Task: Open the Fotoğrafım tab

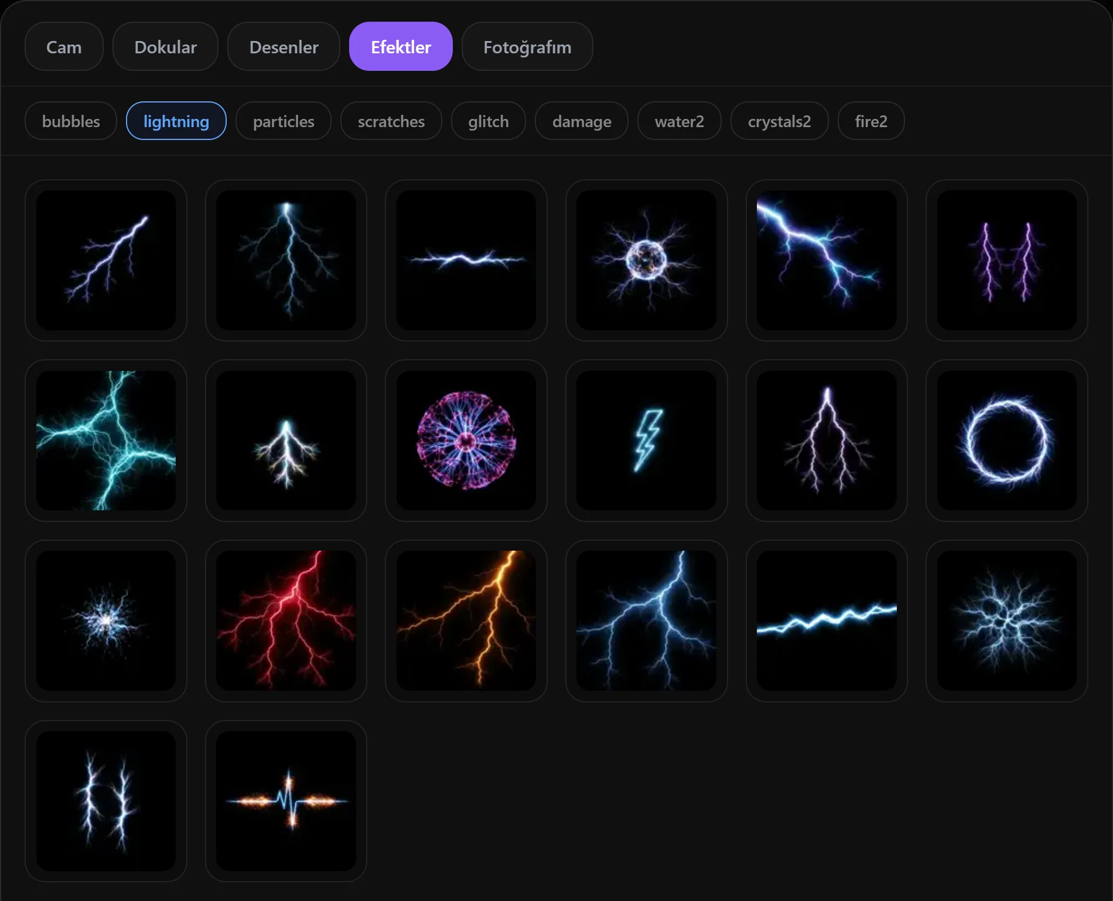Action: (x=527, y=46)
